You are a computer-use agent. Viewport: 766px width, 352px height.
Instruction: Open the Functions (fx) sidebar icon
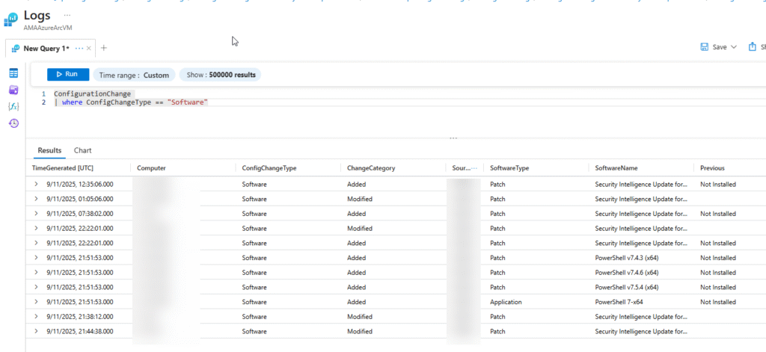[13, 106]
